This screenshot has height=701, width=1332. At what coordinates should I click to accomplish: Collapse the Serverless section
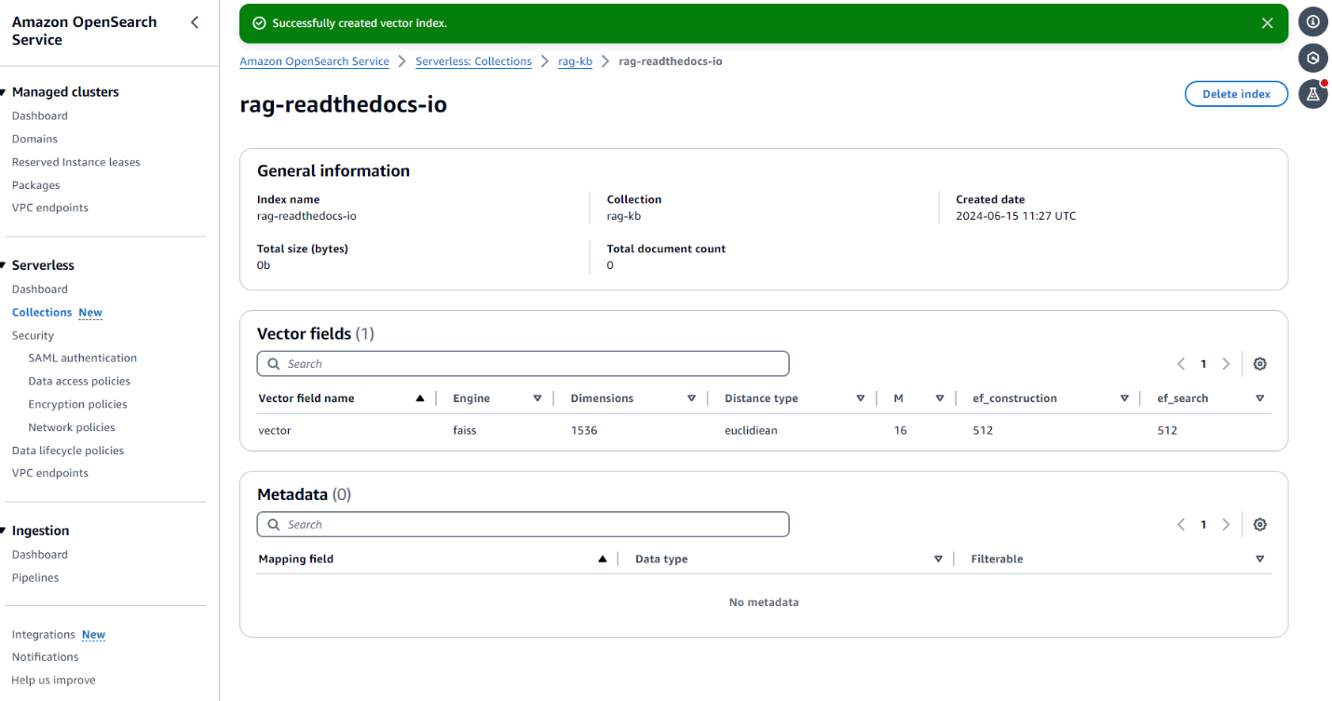tap(5, 265)
